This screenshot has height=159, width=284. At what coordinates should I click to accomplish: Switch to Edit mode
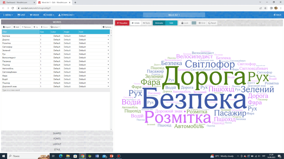click(171, 23)
